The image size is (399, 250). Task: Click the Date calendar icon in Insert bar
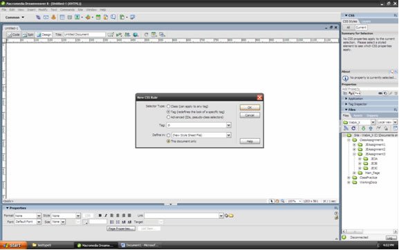pyautogui.click(x=98, y=17)
